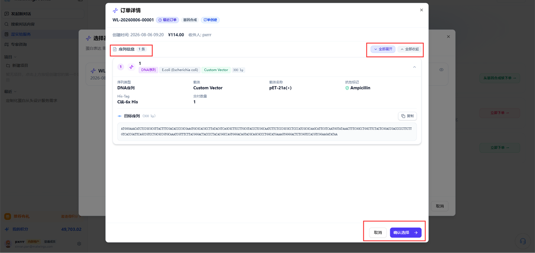535x253 pixels.
Task: Open 专家咨询 in the sidebar
Action: pos(19,44)
